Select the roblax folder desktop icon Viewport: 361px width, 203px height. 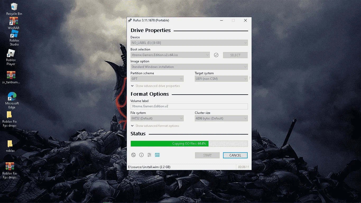10,146
